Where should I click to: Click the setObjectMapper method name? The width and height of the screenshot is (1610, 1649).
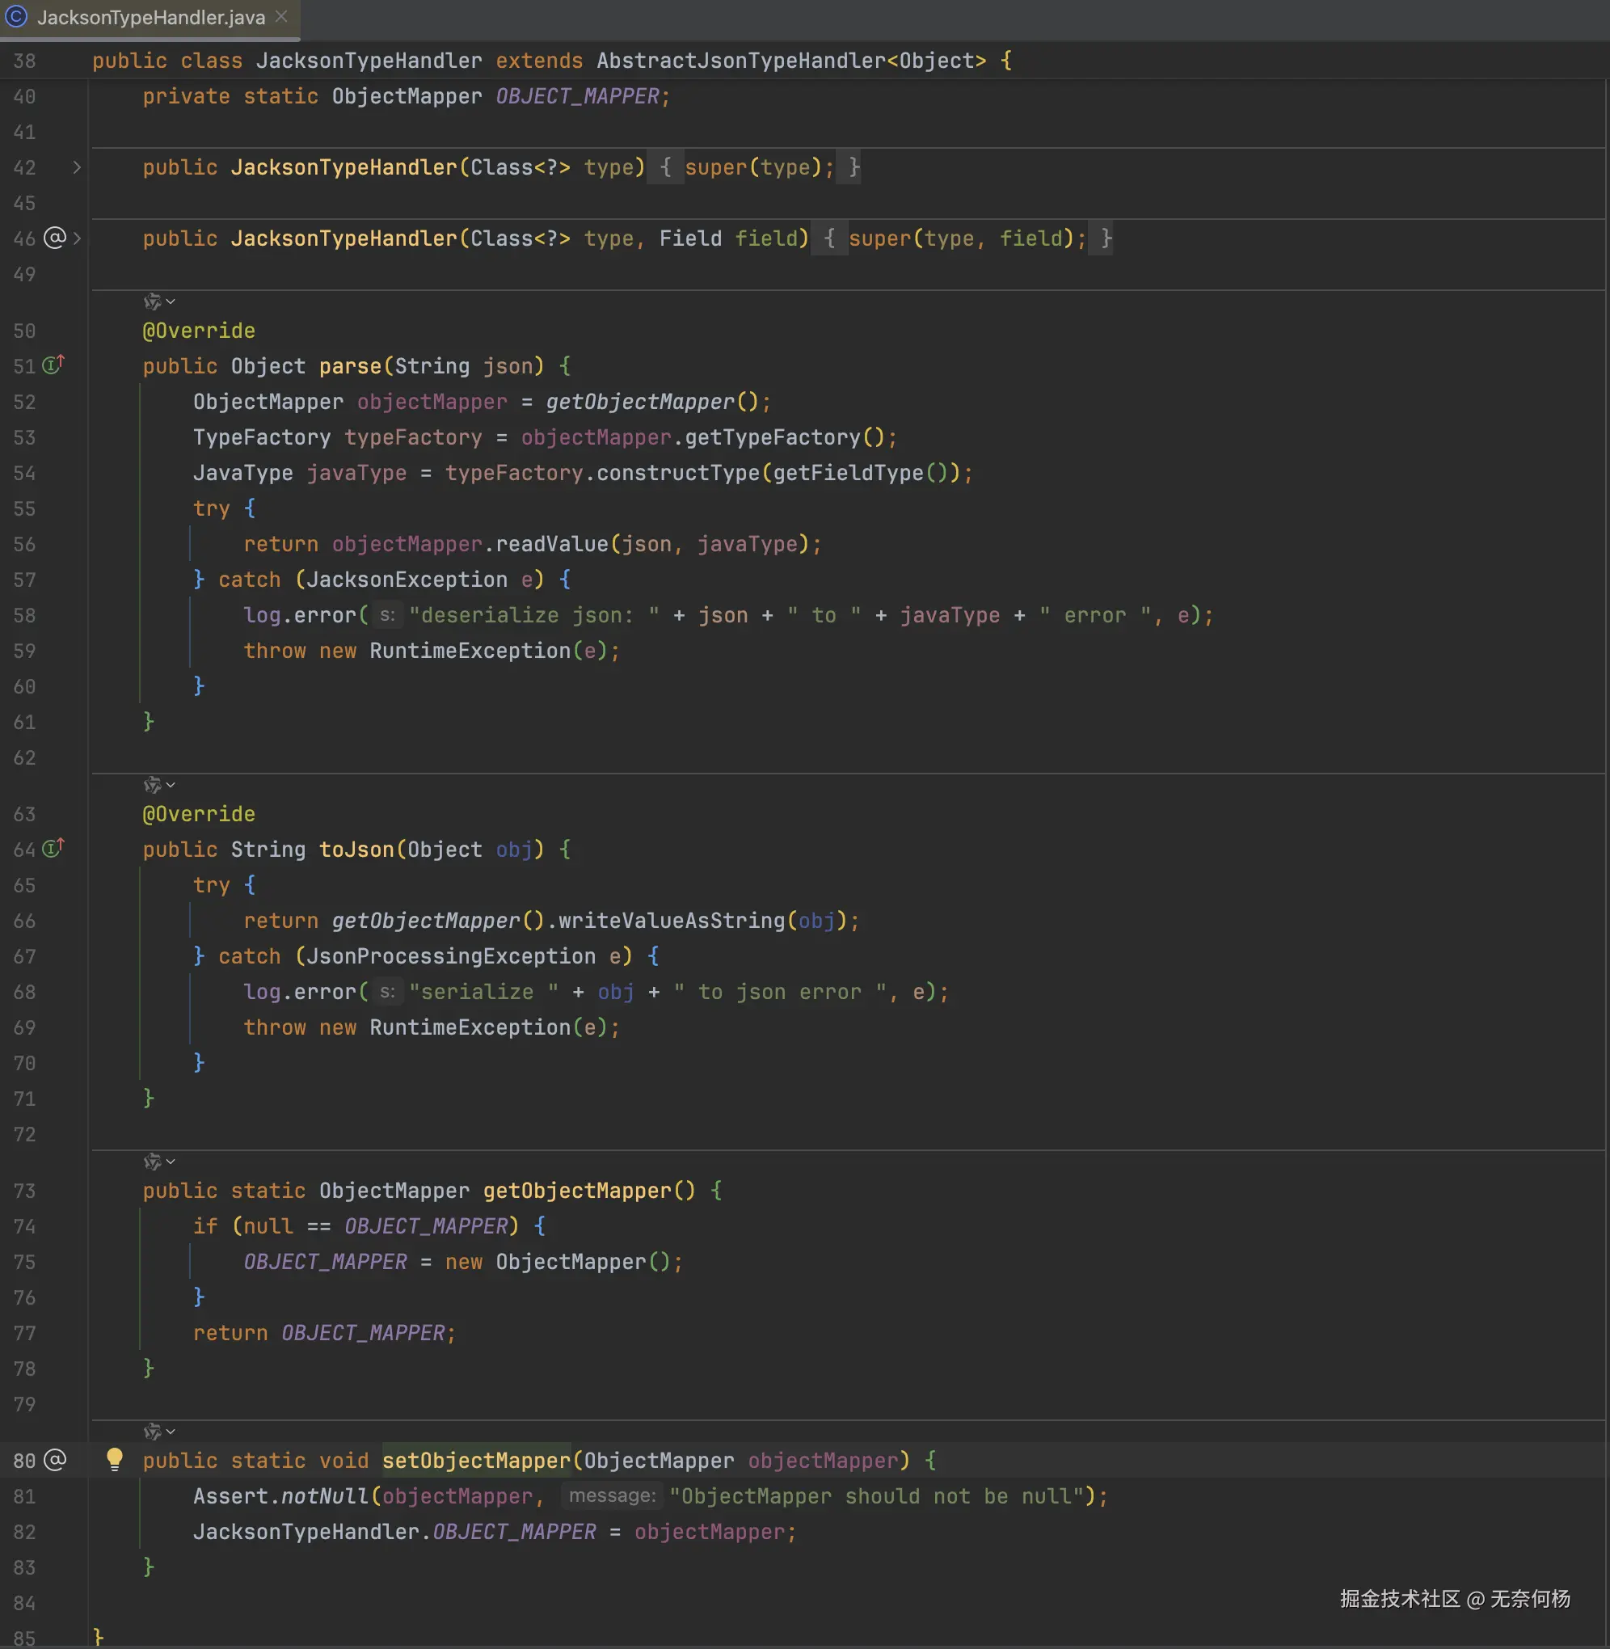click(476, 1461)
